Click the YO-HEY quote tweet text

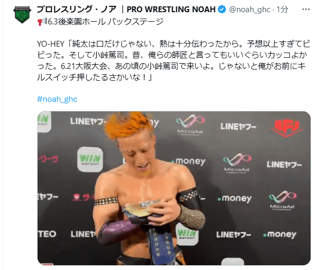[174, 60]
